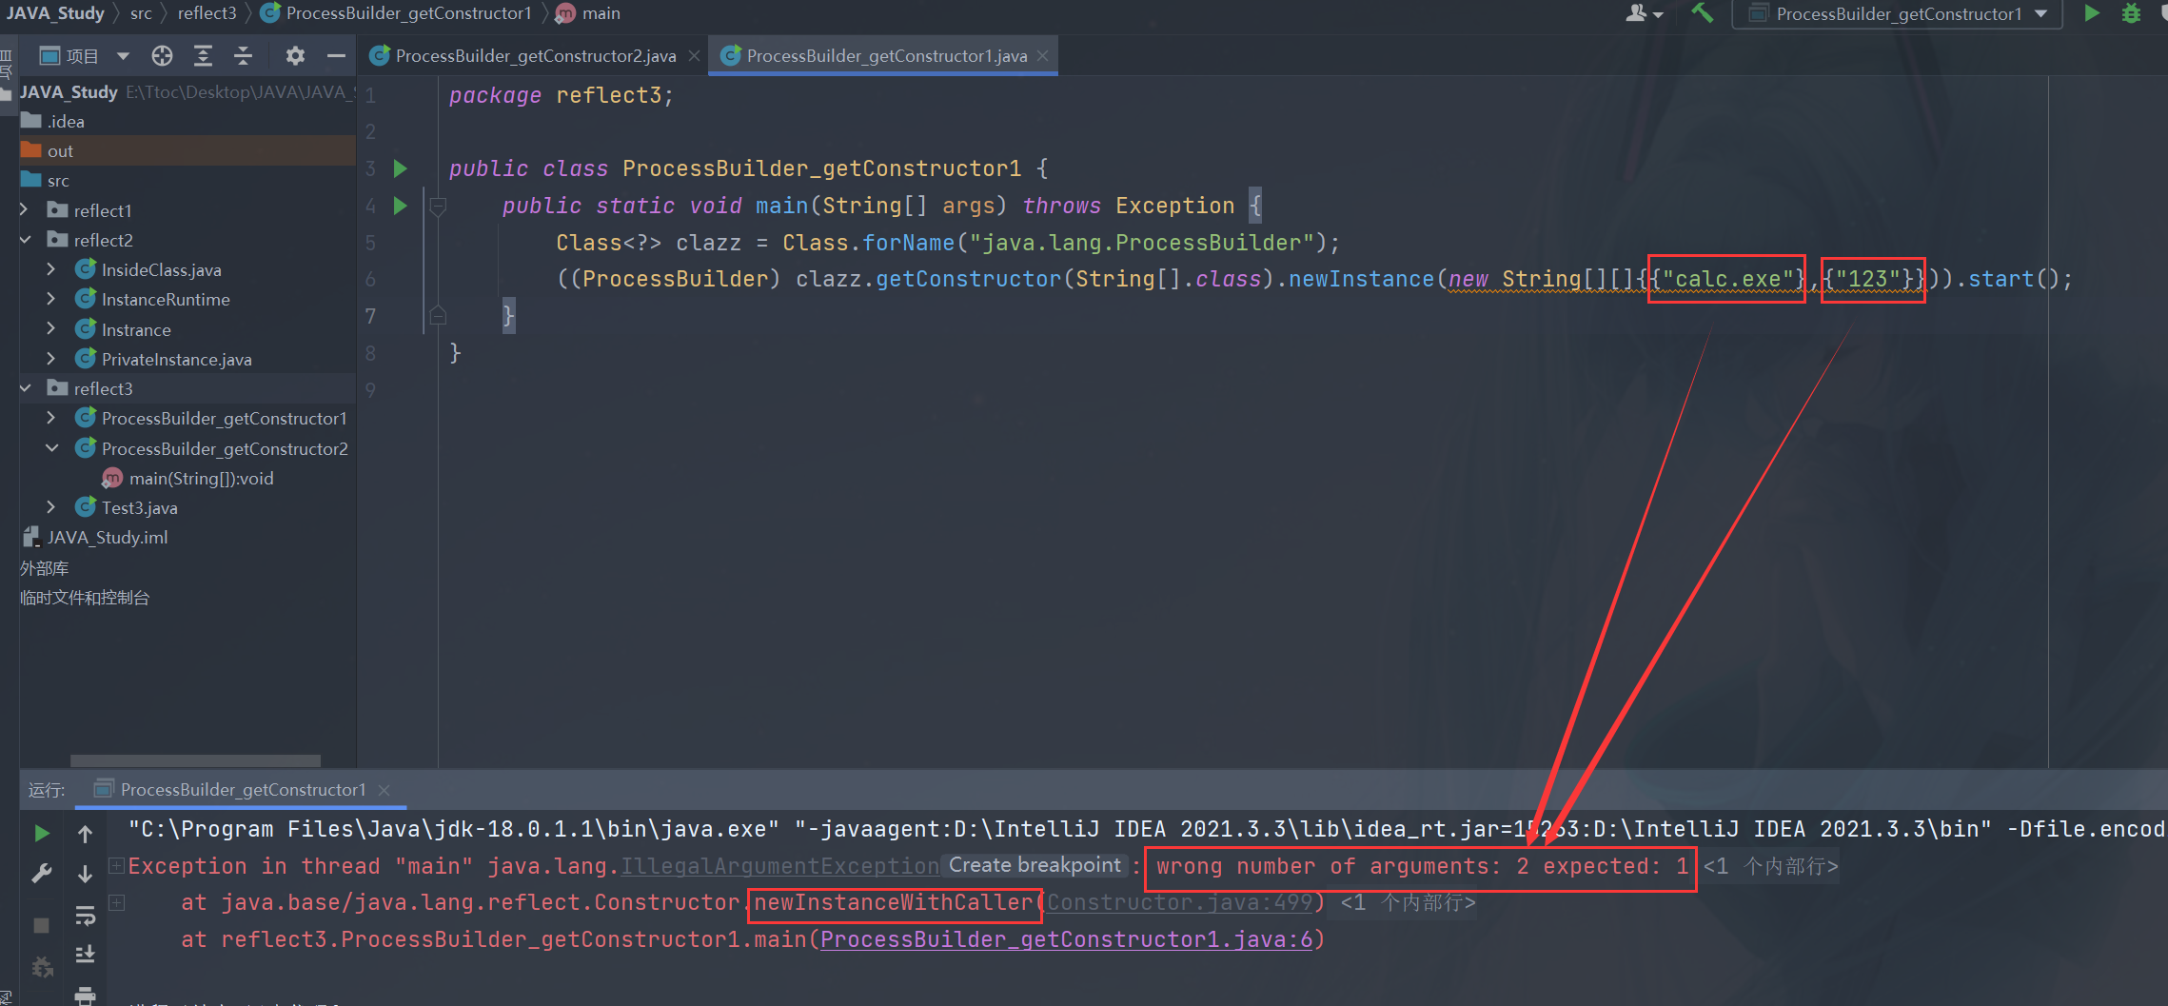Collapse the reflect2 folder

25,240
